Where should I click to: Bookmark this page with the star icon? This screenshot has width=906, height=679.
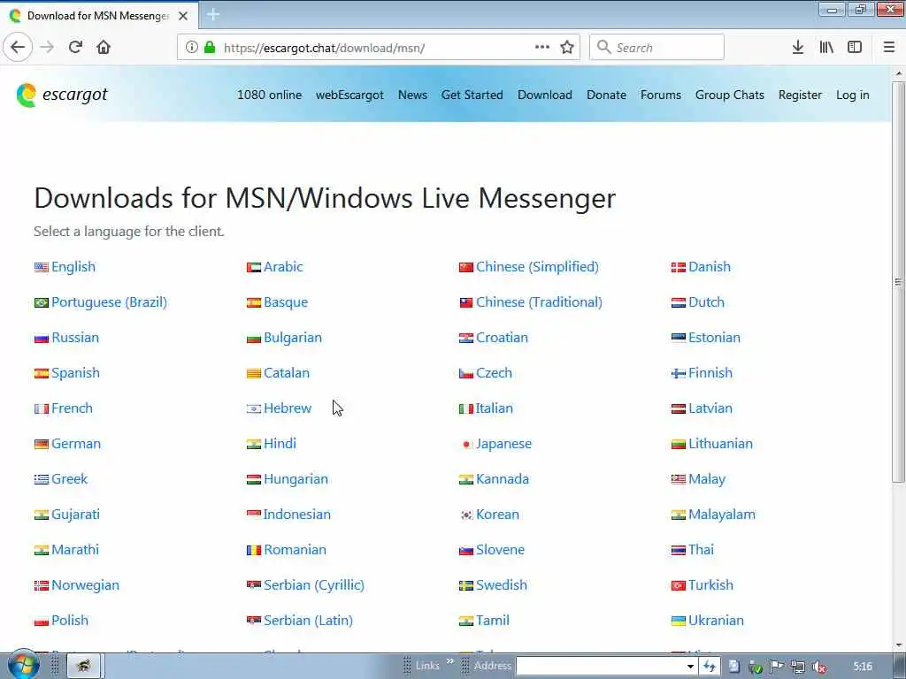567,48
